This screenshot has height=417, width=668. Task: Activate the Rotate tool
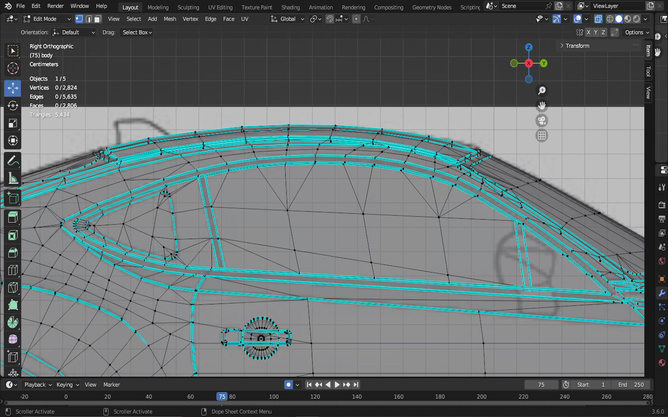point(13,106)
